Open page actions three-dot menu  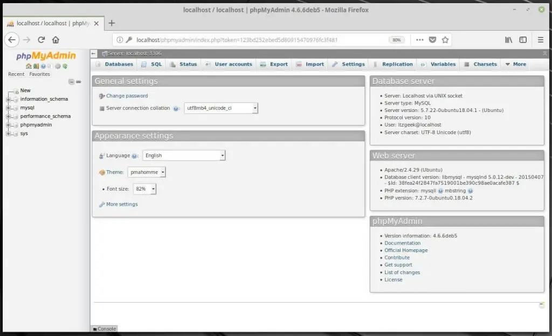point(419,40)
